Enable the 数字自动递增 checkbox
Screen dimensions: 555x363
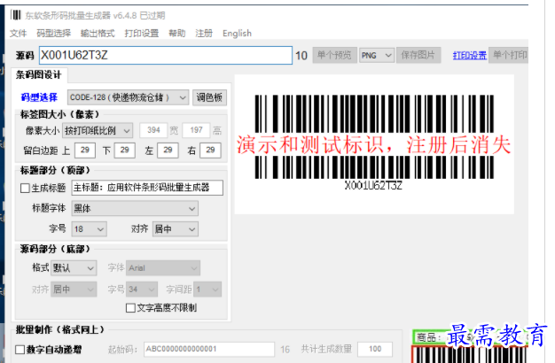[x=20, y=350]
